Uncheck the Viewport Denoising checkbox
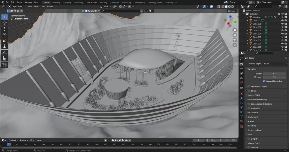This screenshot has height=152, width=289. [x=264, y=81]
